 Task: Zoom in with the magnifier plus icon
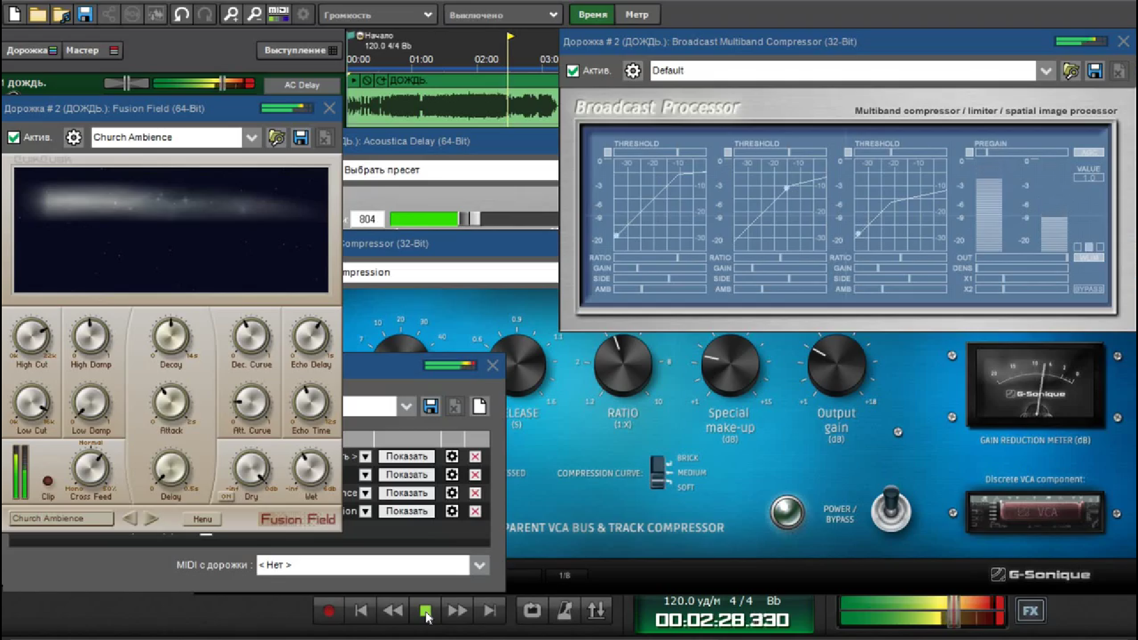click(x=231, y=14)
